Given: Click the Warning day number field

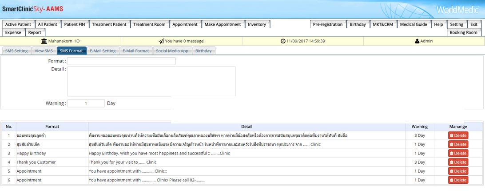Looking at the screenshot, I should click(x=86, y=103).
